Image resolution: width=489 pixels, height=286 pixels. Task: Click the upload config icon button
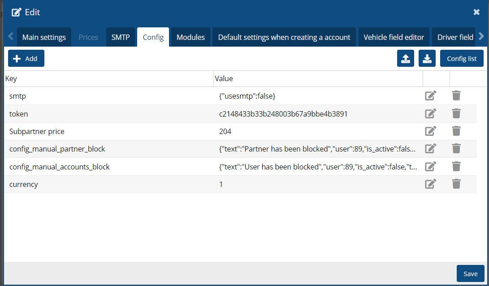[x=406, y=59]
